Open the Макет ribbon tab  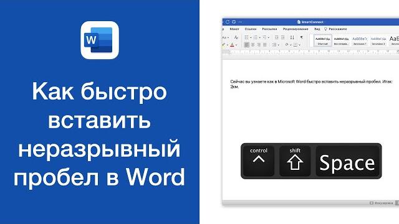(234, 29)
